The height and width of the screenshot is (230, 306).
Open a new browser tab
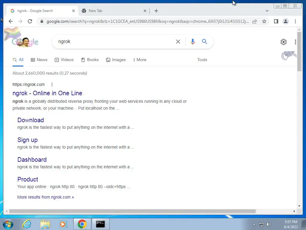coord(156,11)
